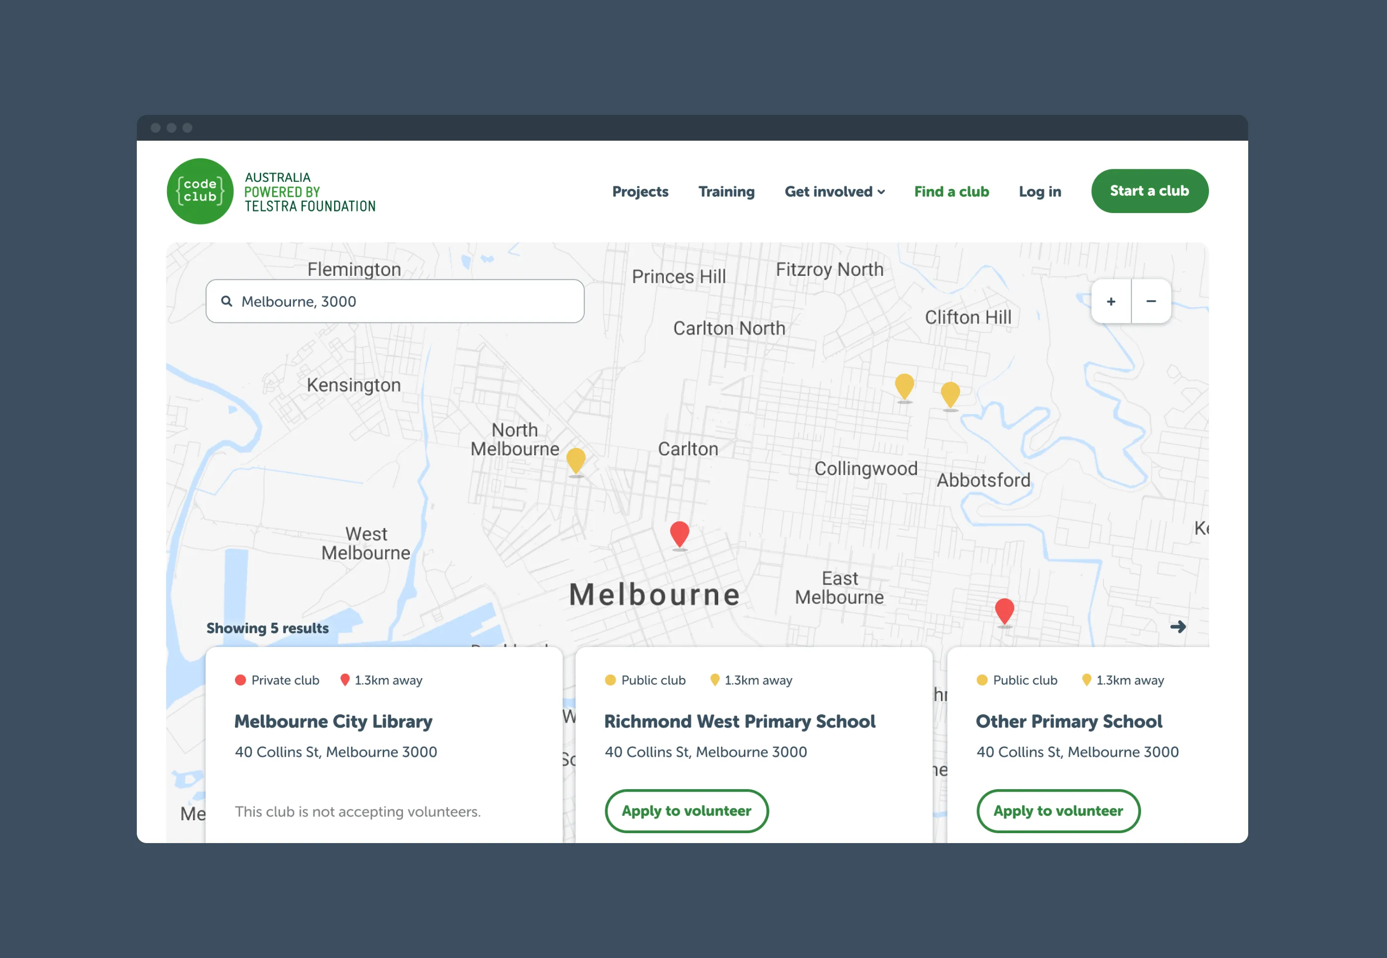This screenshot has width=1387, height=958.
Task: Open the Training menu item
Action: point(726,192)
